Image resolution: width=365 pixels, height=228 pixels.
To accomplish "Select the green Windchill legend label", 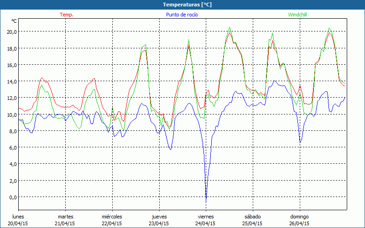I will (x=298, y=15).
